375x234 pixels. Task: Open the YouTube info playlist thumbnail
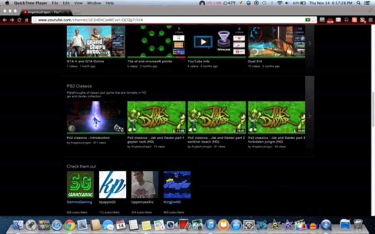tap(217, 41)
